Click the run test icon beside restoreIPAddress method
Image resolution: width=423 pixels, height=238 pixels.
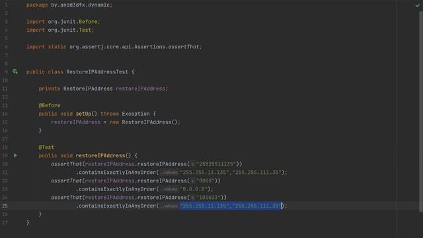[x=15, y=155]
